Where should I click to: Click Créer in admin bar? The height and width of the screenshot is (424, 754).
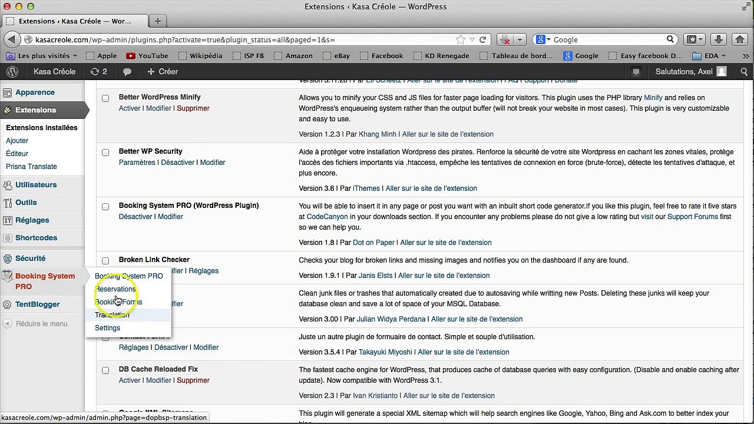[163, 72]
